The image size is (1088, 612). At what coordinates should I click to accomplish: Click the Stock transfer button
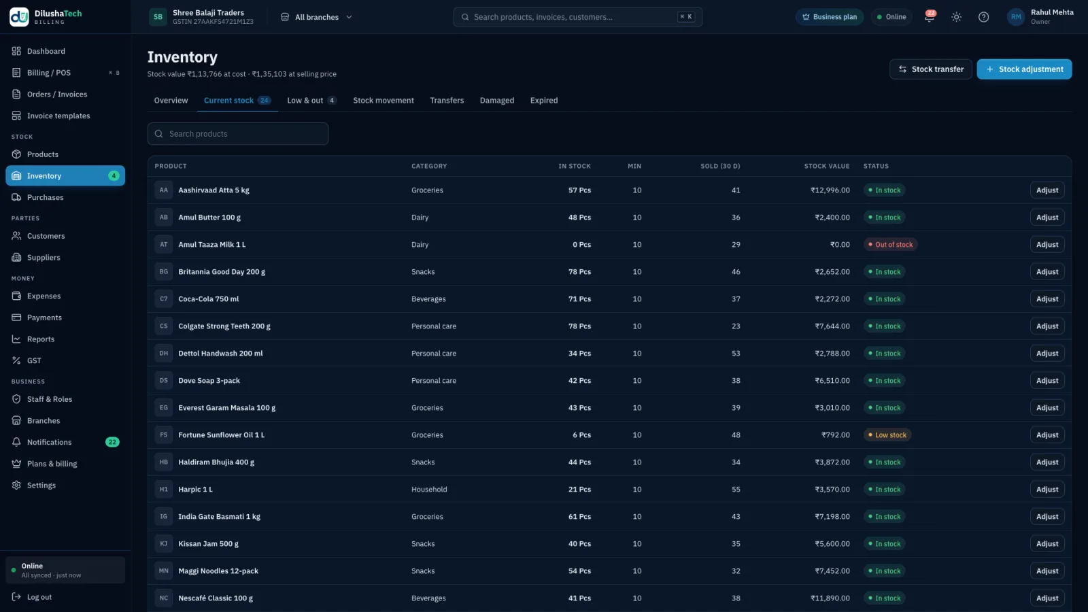pos(931,69)
